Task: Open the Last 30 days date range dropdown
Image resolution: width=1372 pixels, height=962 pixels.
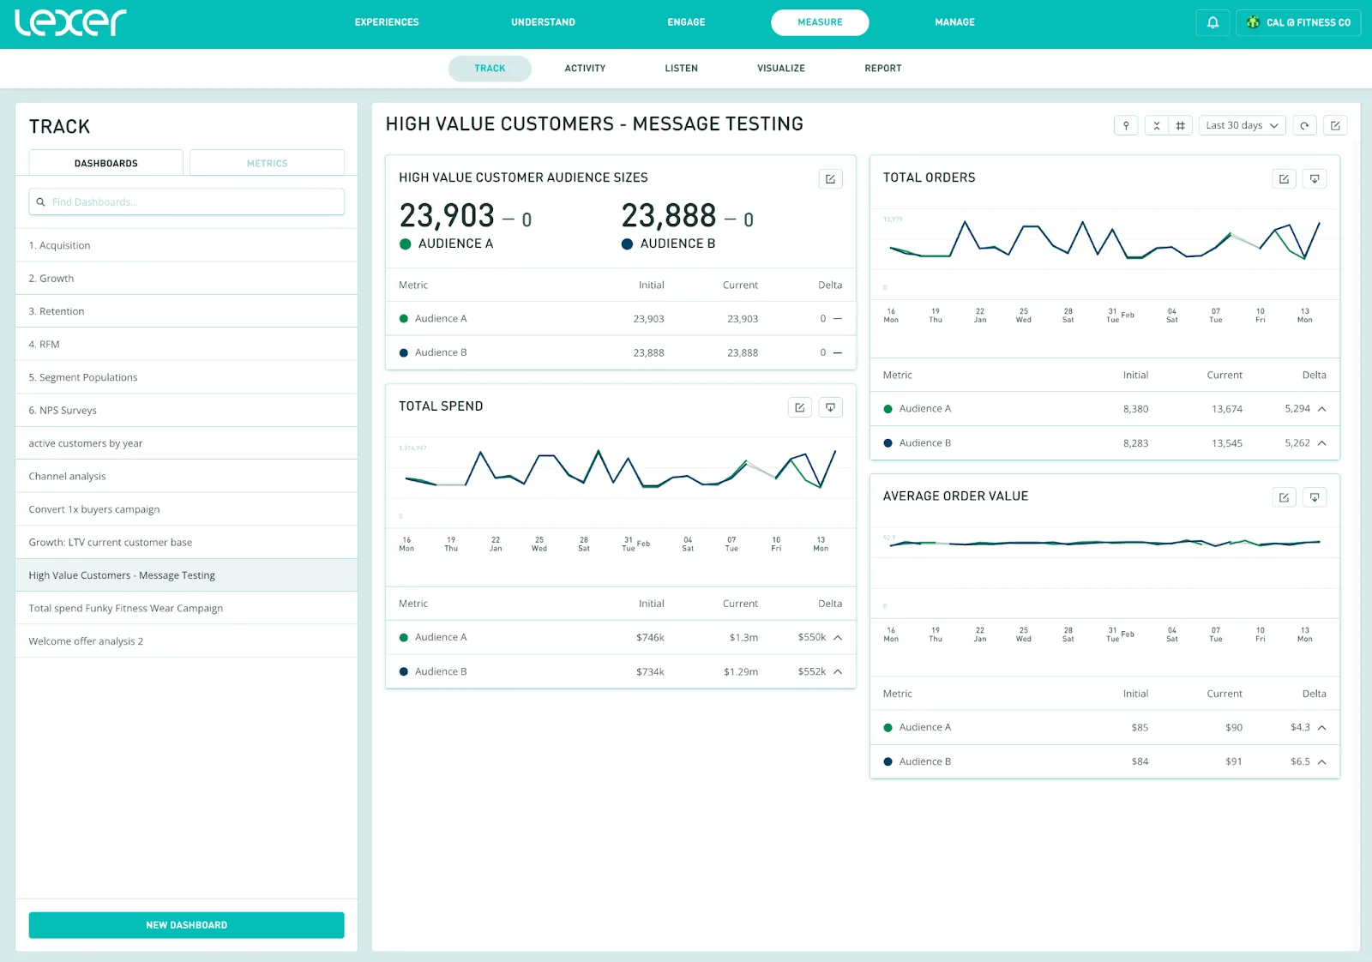Action: pos(1242,125)
